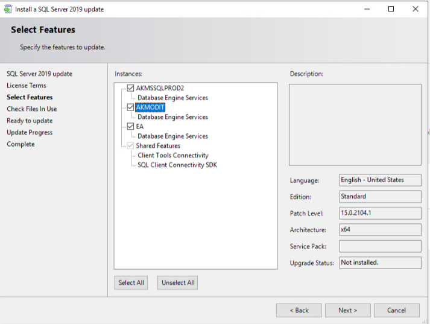
Task: Click the Description: label
Action: 306,74
